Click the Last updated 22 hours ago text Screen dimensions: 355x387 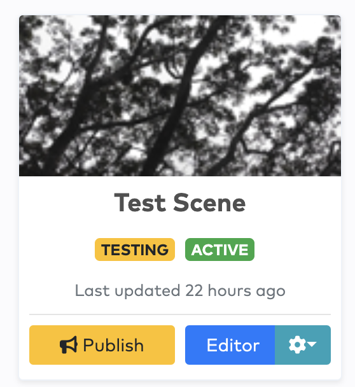point(180,291)
